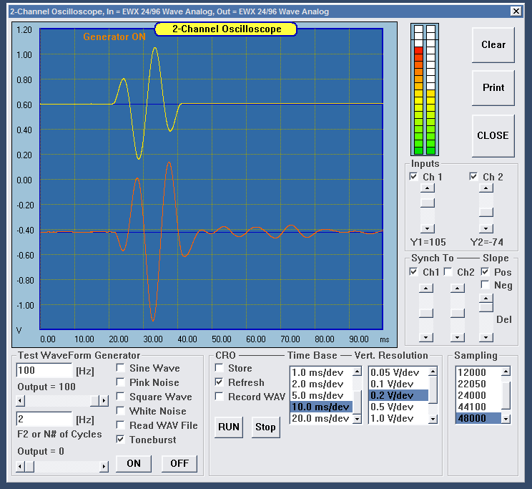Click the frequency input field showing 100
The height and width of the screenshot is (489, 532).
pos(44,370)
